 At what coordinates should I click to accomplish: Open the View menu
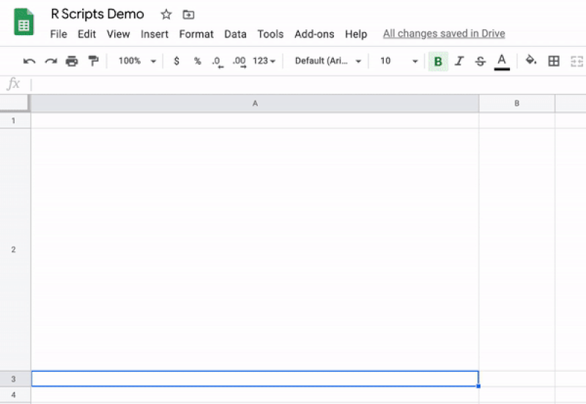(118, 34)
